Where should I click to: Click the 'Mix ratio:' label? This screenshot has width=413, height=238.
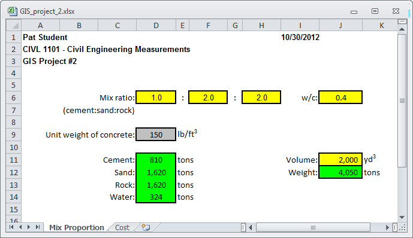click(x=117, y=97)
